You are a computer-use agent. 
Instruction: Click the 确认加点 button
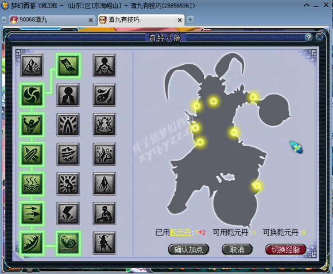pos(188,249)
